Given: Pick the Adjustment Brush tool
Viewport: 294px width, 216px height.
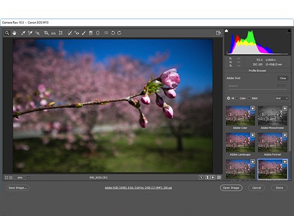Looking at the screenshot, I should pyautogui.click(x=84, y=33).
